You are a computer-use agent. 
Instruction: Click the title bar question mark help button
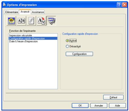119,5
